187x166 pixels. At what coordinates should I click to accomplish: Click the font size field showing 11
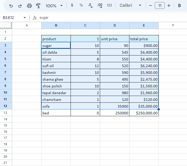[x=160, y=5]
